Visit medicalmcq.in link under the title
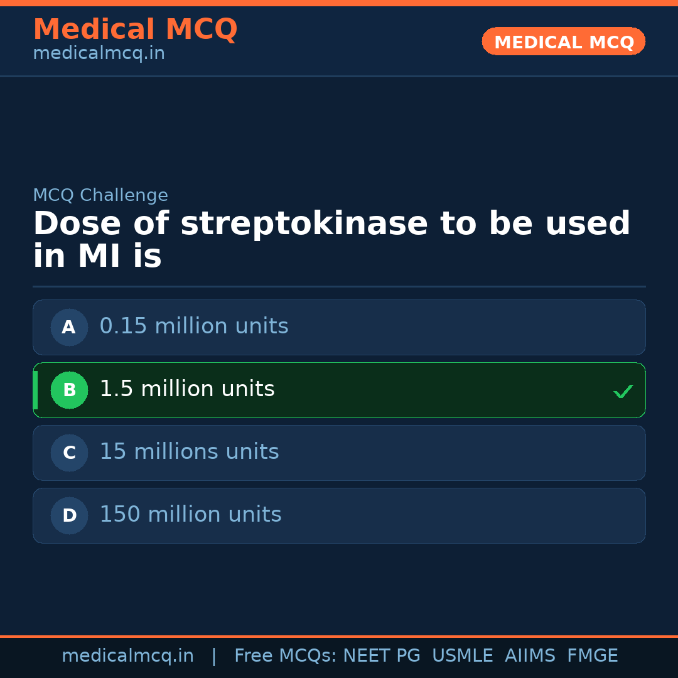The height and width of the screenshot is (678, 678). point(99,53)
